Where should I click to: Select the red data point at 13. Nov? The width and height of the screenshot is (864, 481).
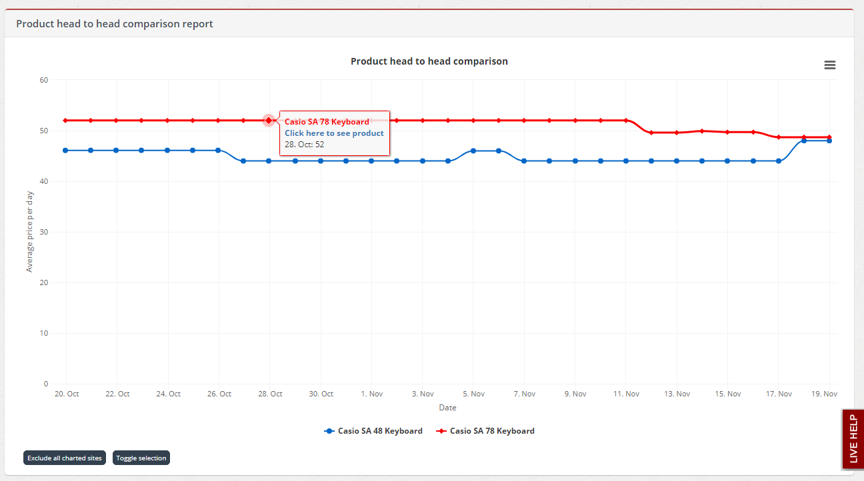click(677, 133)
